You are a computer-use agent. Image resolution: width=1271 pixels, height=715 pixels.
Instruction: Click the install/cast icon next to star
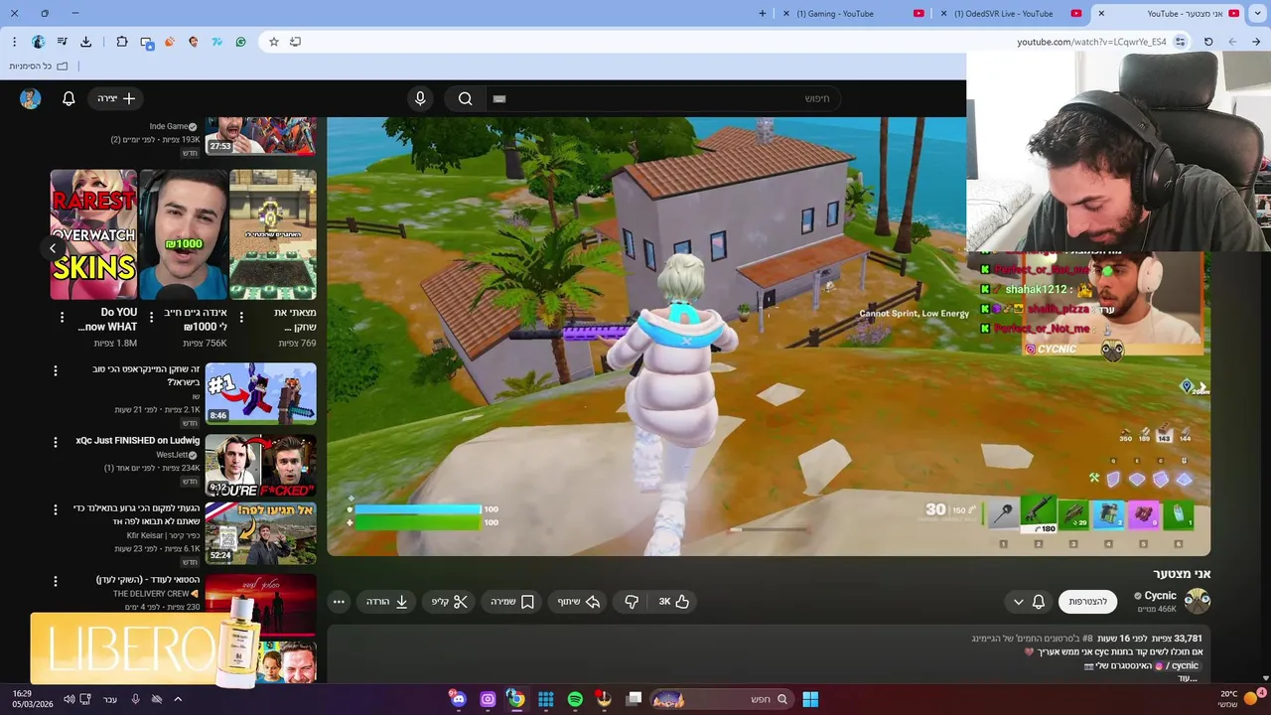pos(296,42)
